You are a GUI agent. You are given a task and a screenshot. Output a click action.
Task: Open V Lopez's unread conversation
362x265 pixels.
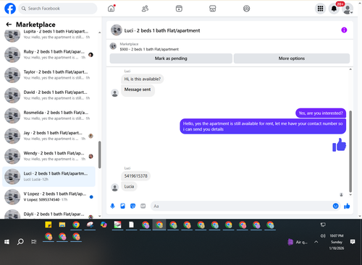[49, 196]
